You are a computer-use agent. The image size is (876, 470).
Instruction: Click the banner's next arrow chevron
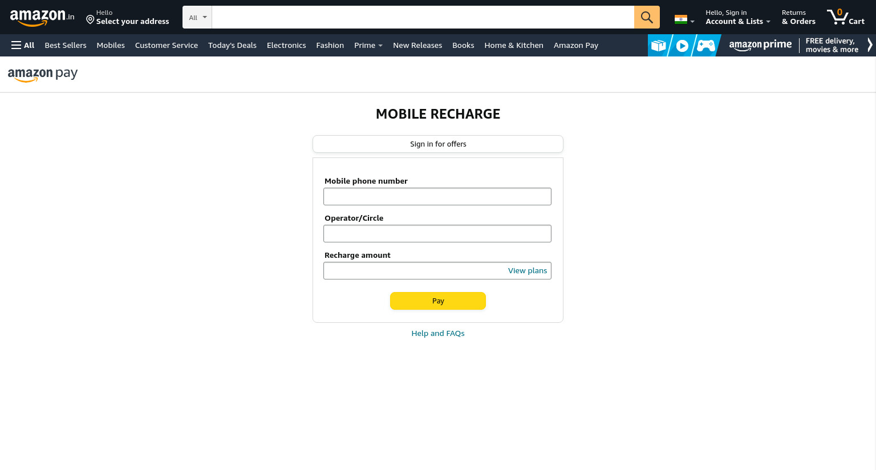(870, 45)
